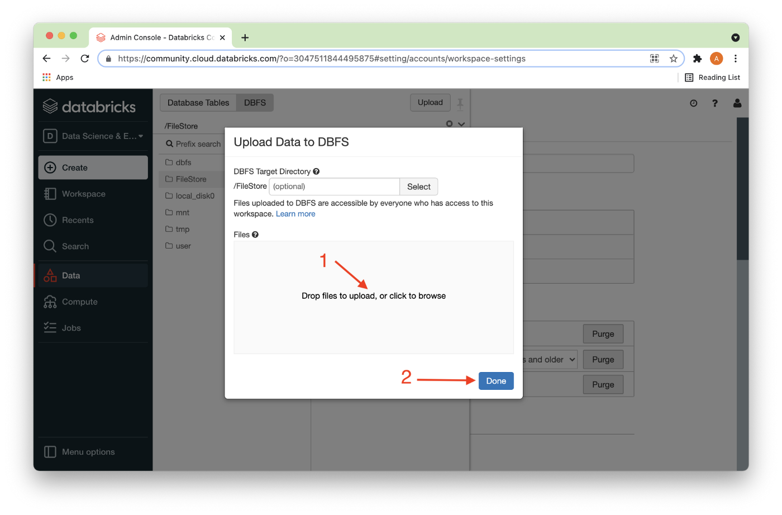Expand the Data Science & Engineering workspace switcher
The image size is (782, 515).
93,135
